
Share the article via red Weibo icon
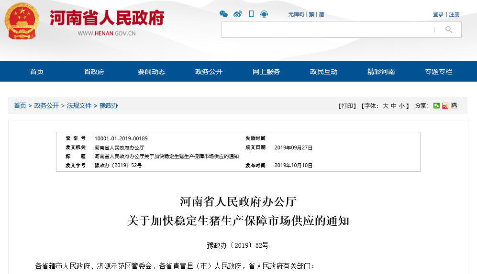445,105
